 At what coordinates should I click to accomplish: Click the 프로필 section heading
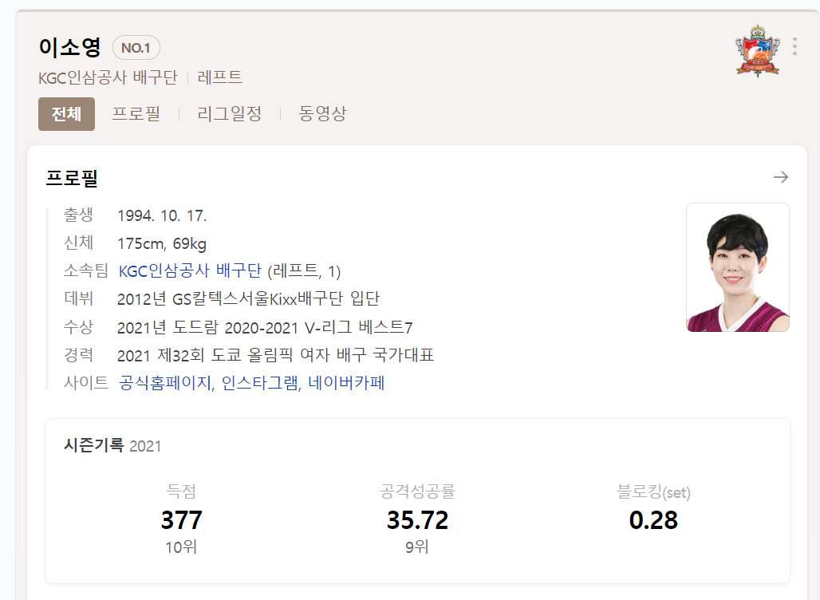72,178
